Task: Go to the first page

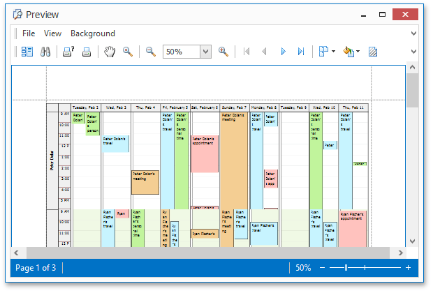Action: tap(247, 52)
